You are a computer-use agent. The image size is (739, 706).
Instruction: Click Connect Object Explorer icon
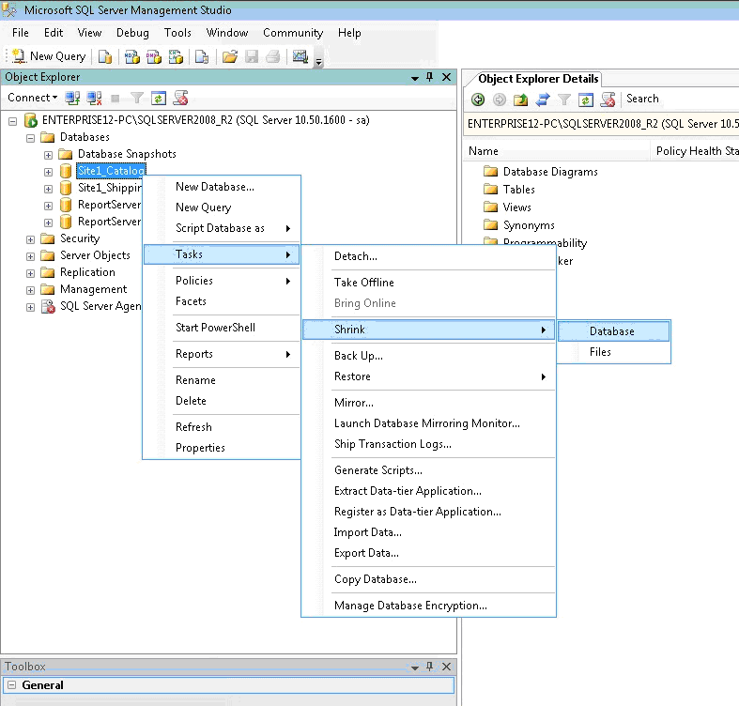tap(72, 98)
